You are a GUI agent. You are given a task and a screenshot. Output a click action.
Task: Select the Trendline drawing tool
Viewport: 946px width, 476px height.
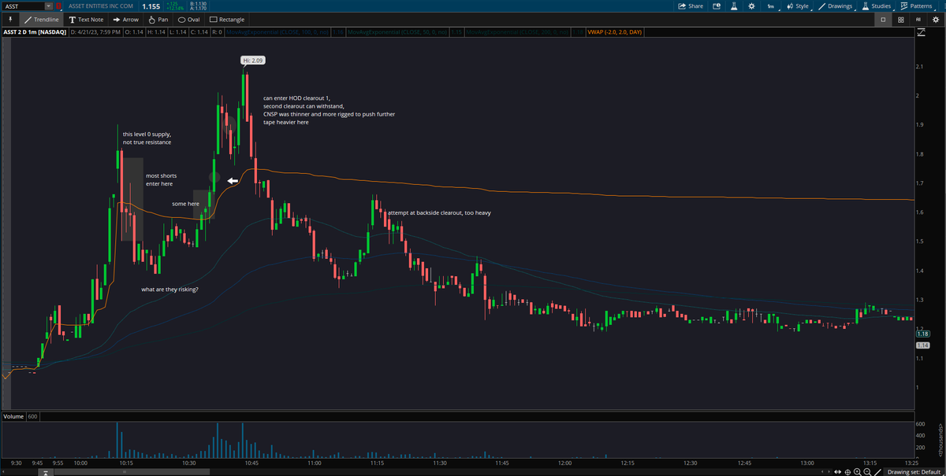[x=41, y=19]
